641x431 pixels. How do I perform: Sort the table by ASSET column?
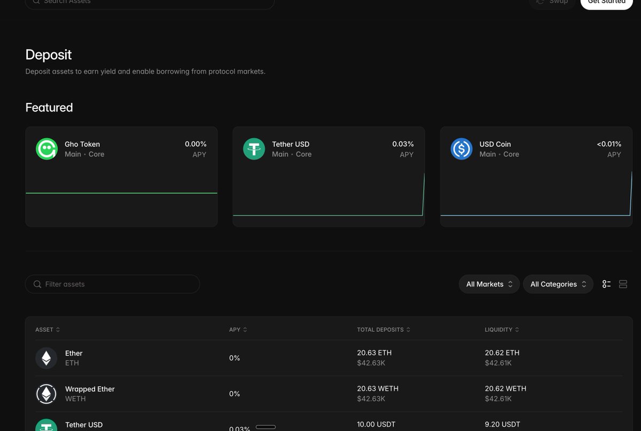click(x=48, y=330)
